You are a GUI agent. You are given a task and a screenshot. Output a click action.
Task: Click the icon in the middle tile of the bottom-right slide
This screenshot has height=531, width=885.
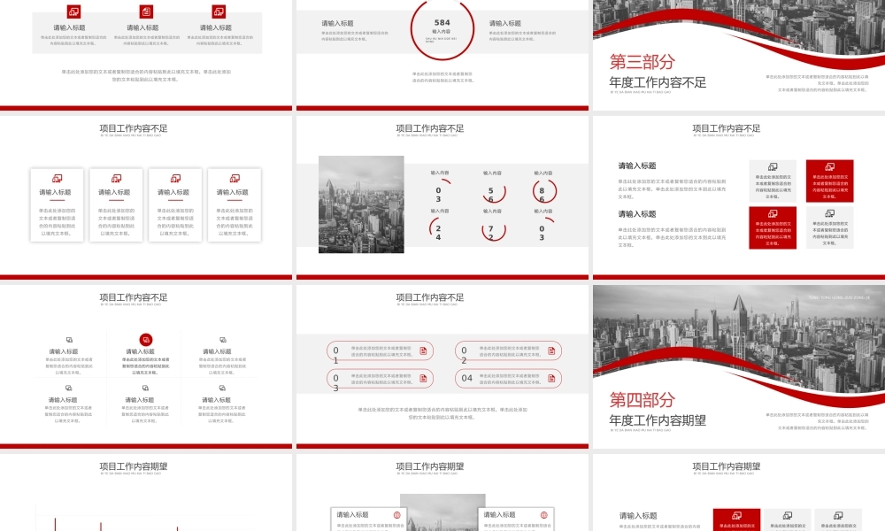click(x=788, y=516)
